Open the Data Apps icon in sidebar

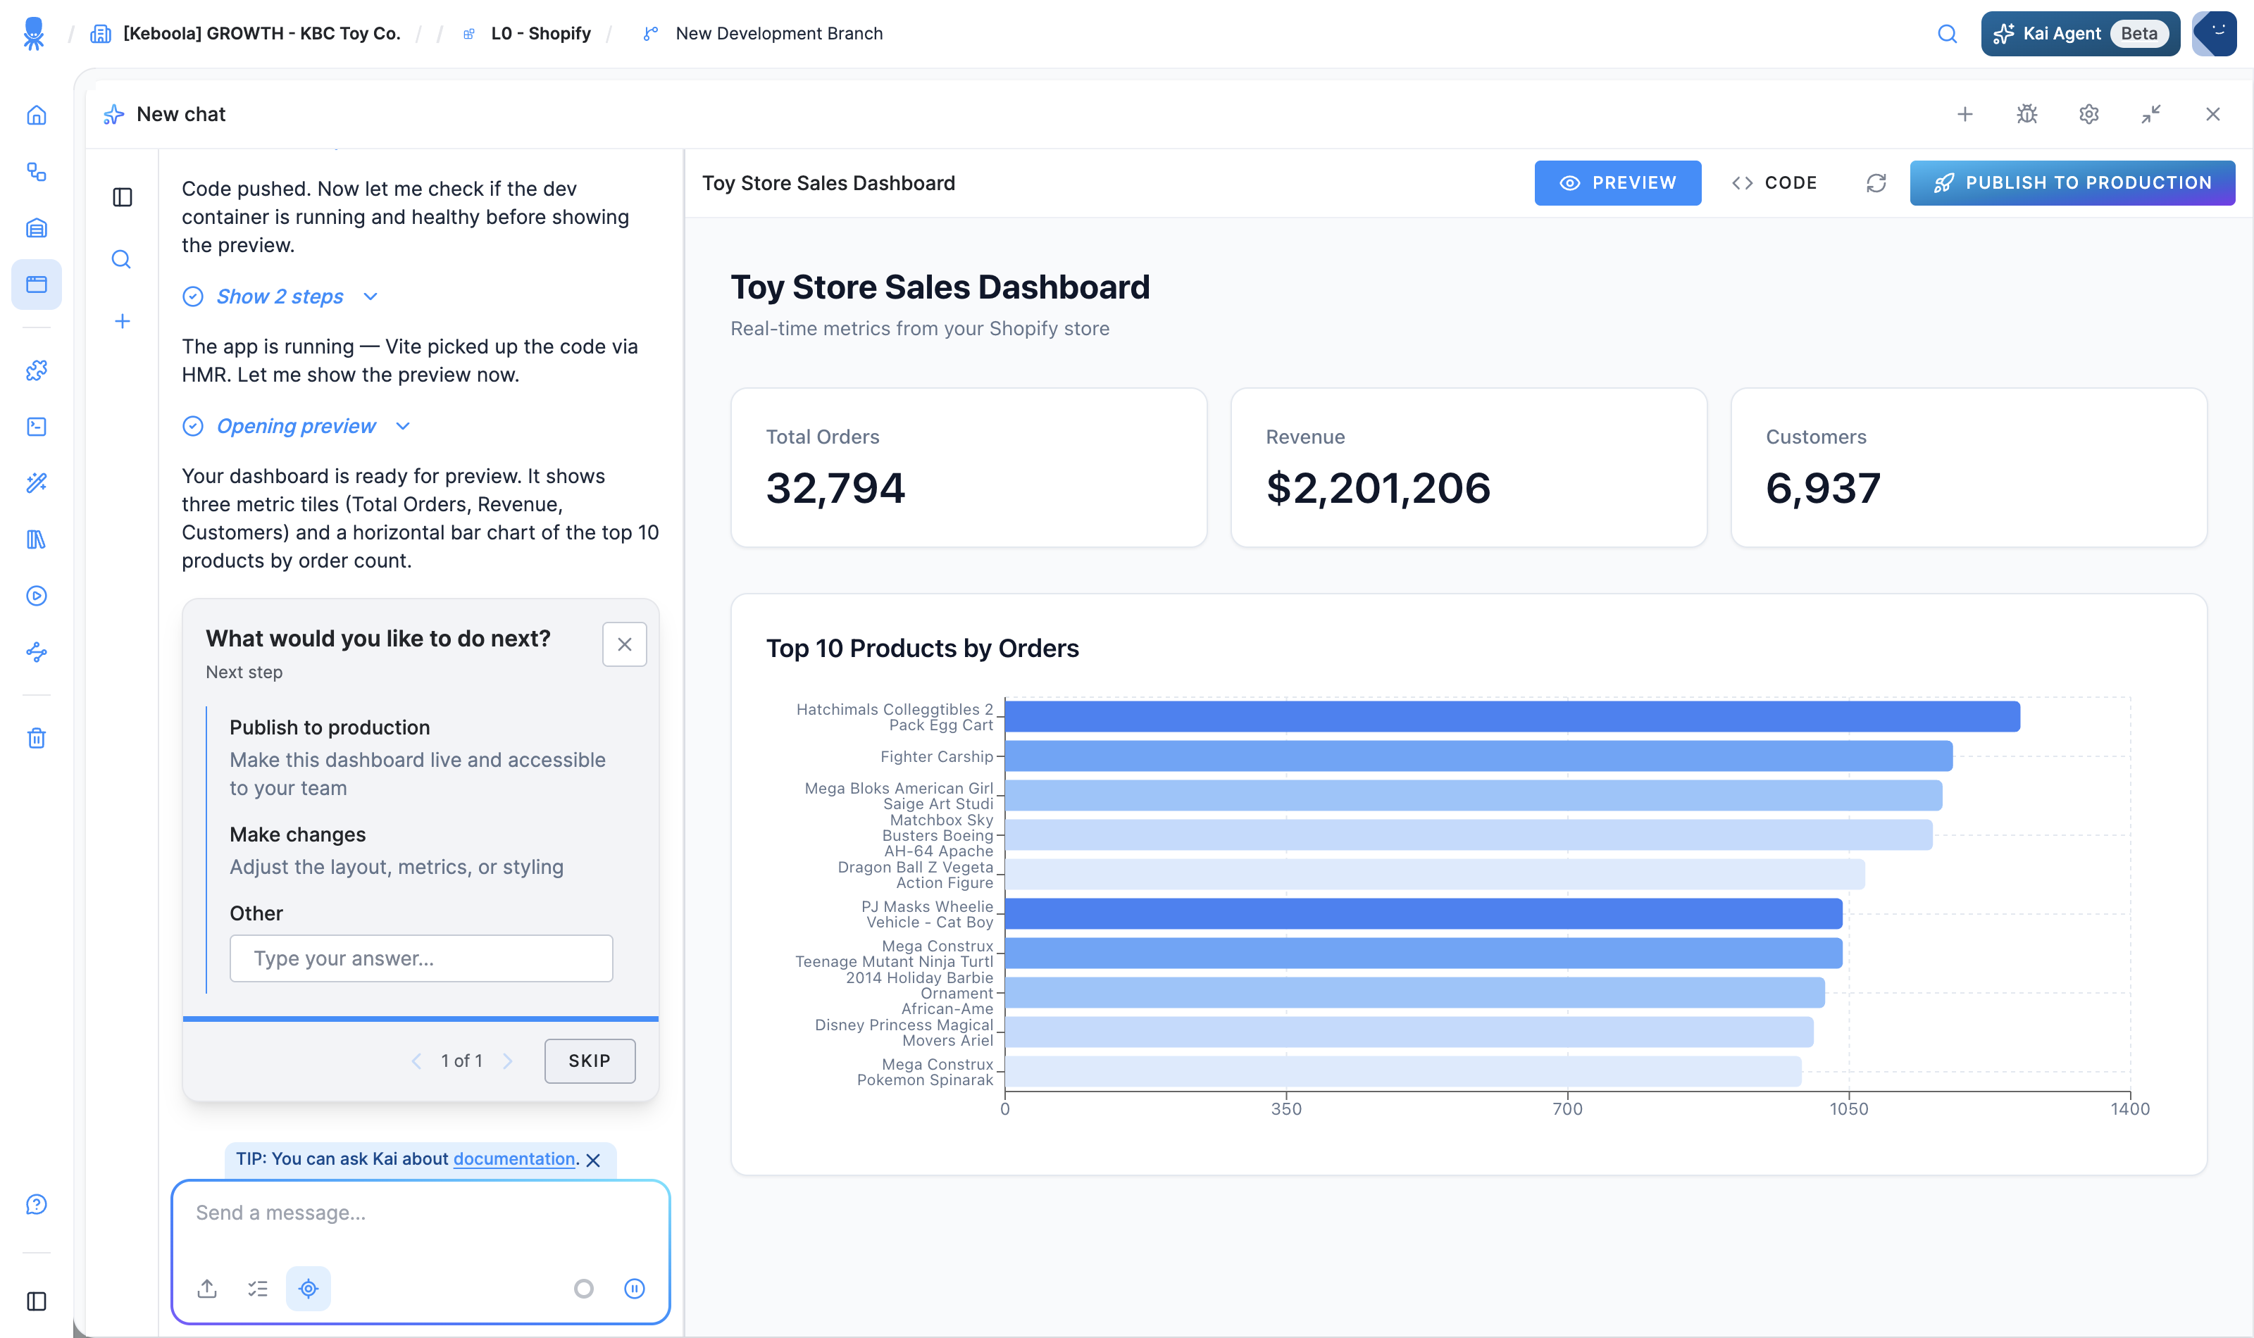(x=36, y=285)
